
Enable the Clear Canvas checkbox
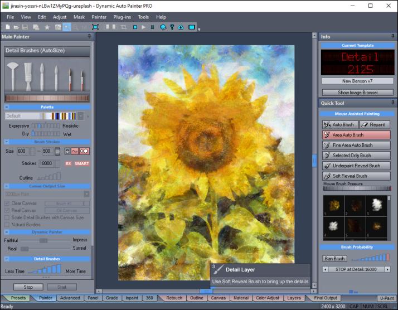7,204
